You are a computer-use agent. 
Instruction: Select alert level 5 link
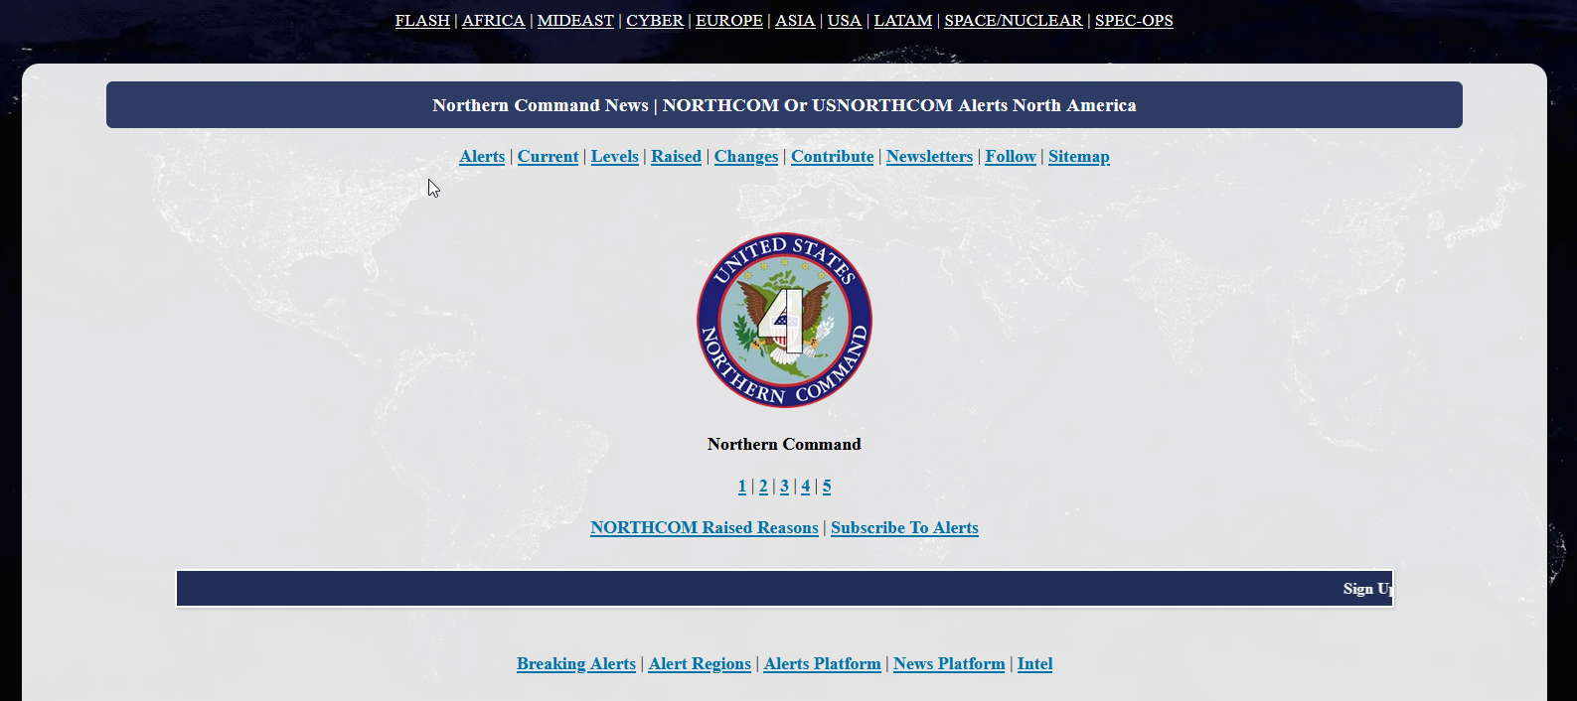coord(827,487)
